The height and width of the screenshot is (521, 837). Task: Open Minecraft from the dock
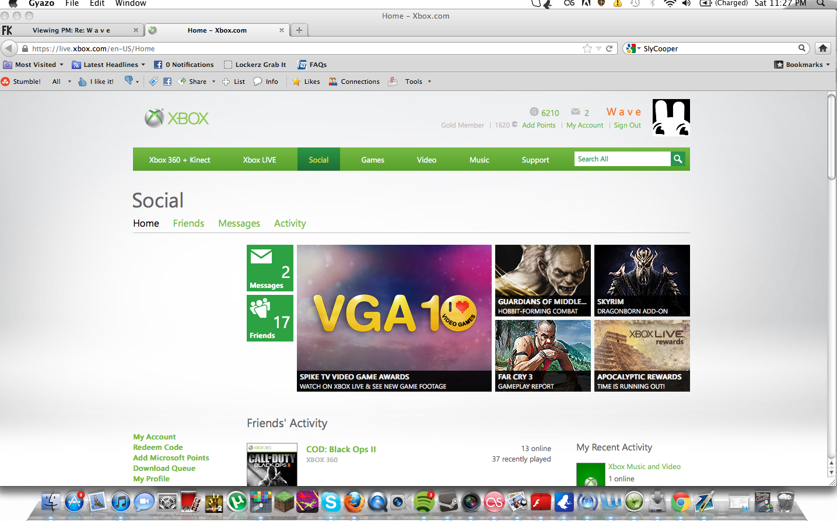284,501
